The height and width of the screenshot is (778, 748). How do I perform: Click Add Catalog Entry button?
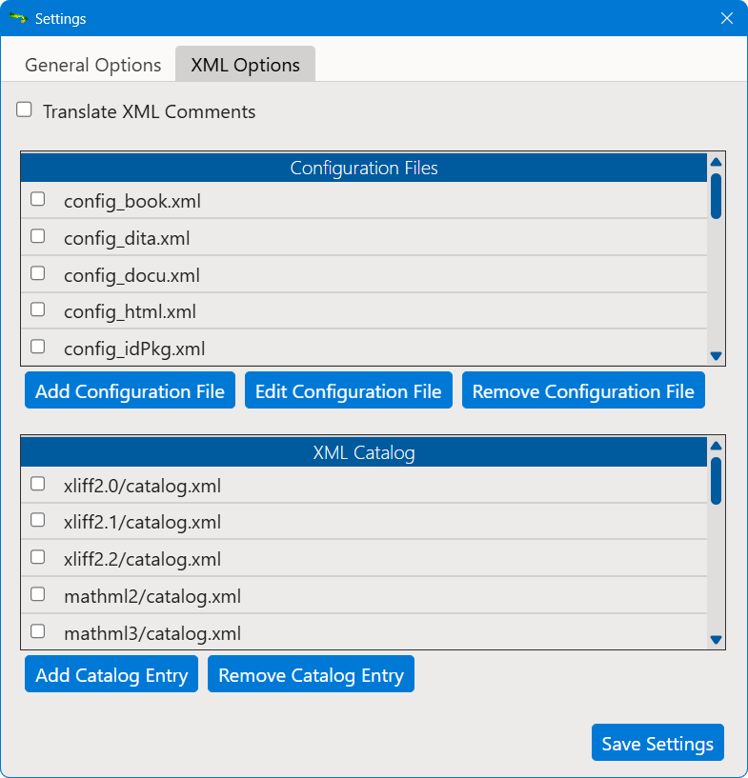[x=111, y=674]
